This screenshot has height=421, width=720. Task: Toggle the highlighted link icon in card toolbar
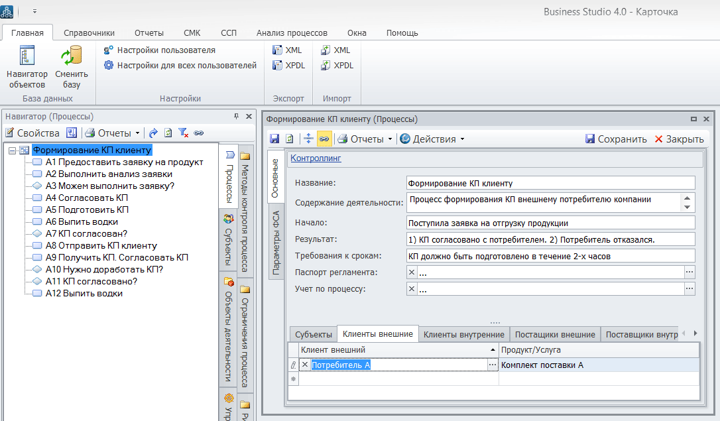[324, 139]
